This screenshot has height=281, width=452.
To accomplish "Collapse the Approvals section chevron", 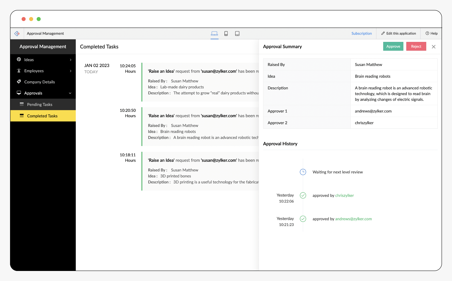I will (x=70, y=93).
